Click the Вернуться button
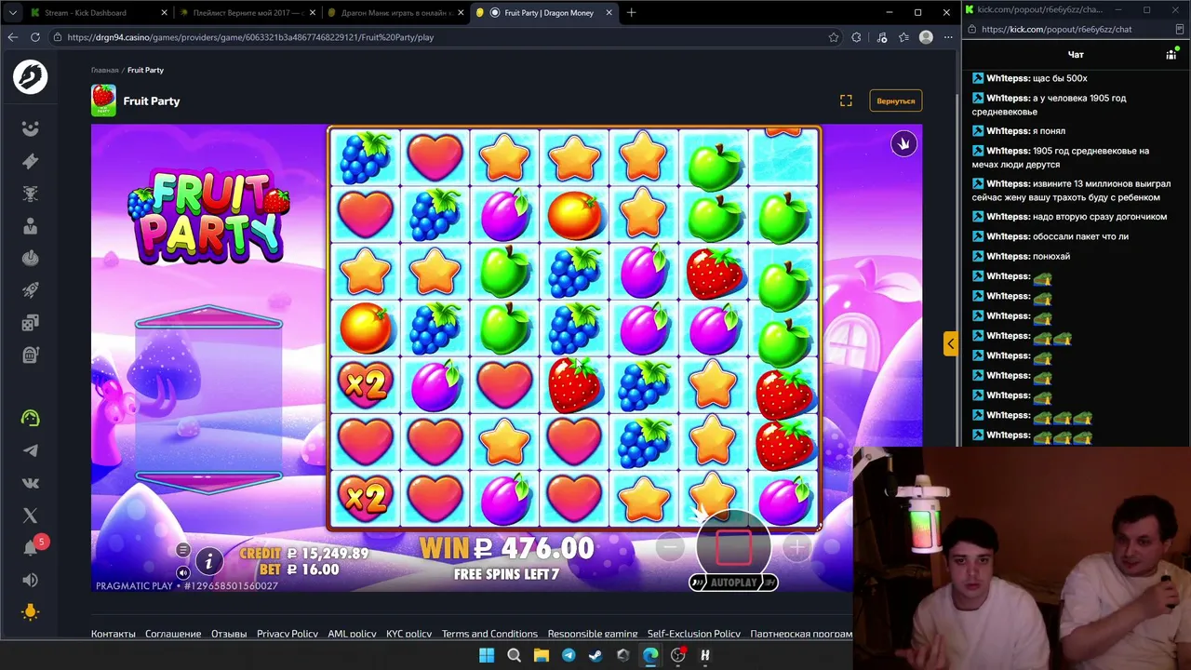 (x=895, y=100)
